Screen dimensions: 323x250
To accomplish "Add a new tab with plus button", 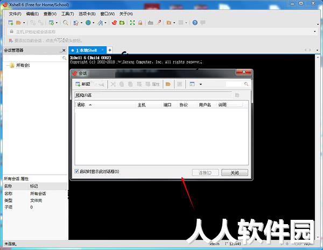I will tap(110, 50).
